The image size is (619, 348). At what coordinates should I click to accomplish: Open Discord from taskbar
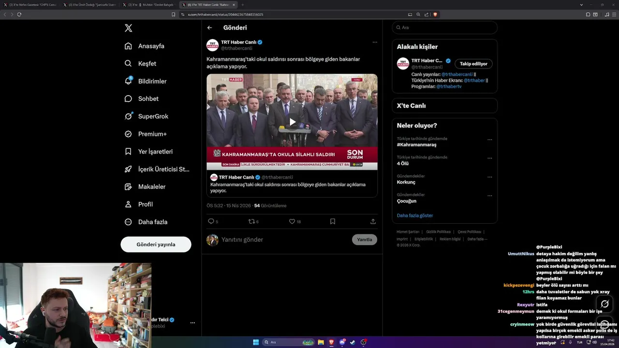tap(342, 342)
